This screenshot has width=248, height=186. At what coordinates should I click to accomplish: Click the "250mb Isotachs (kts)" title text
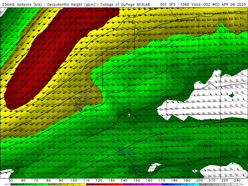point(22,5)
